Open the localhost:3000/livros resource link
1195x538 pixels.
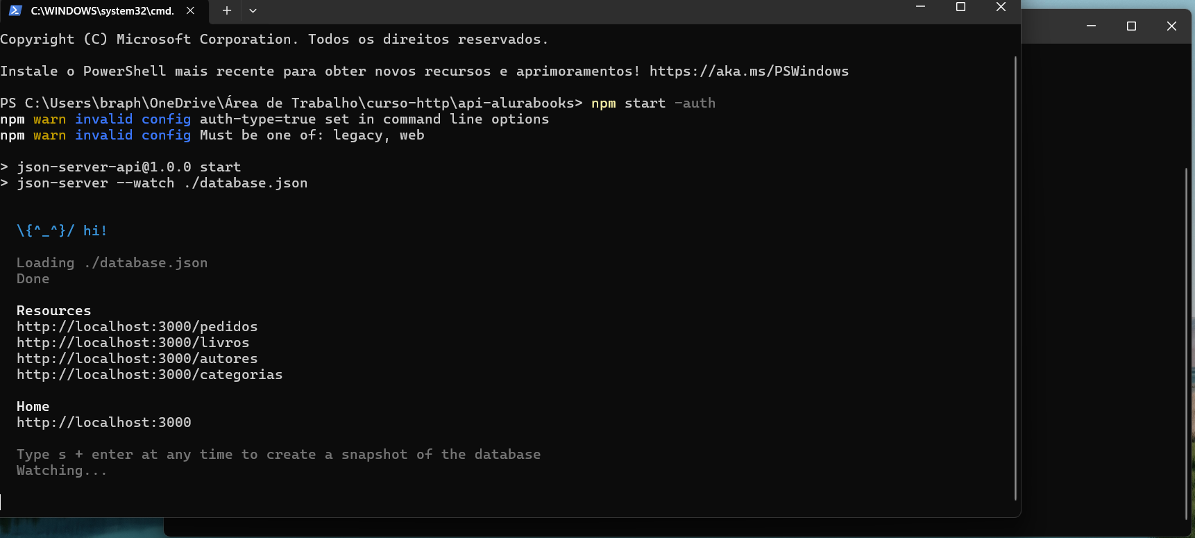click(x=133, y=342)
